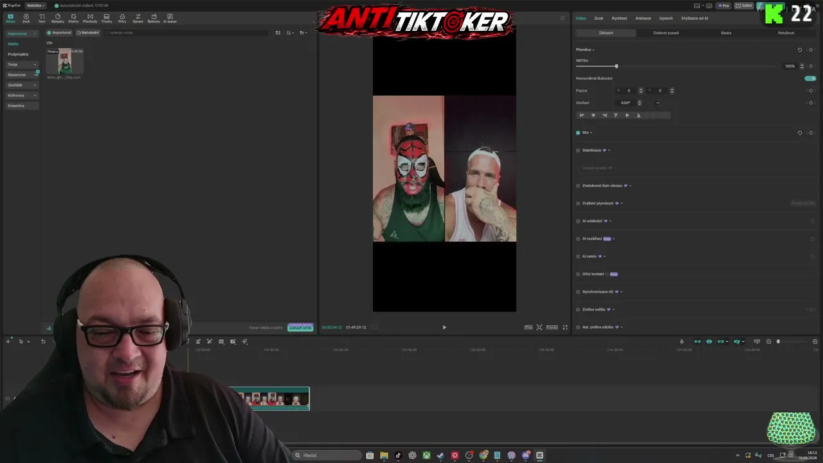This screenshot has height=463, width=823.
Task: Open File Explorer from the taskbar
Action: click(x=384, y=455)
